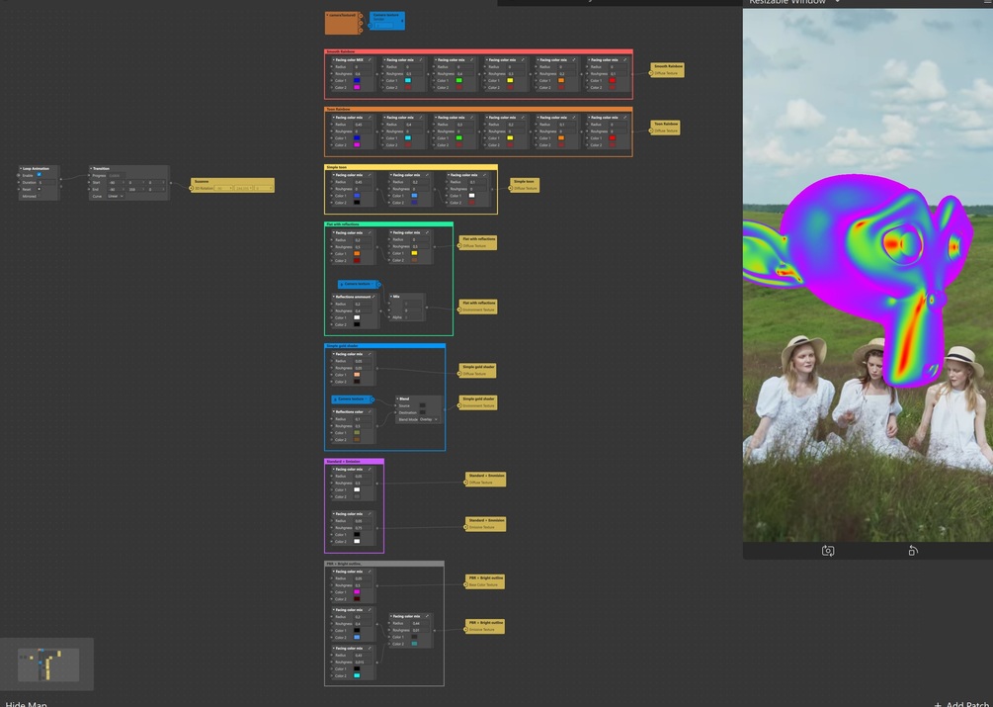
Task: Click the Smooth Rainbow Diffuse Texture input port
Action: point(651,73)
